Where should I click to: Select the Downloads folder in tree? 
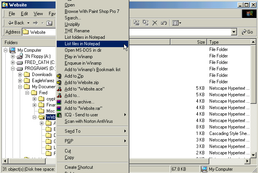coord(42,75)
